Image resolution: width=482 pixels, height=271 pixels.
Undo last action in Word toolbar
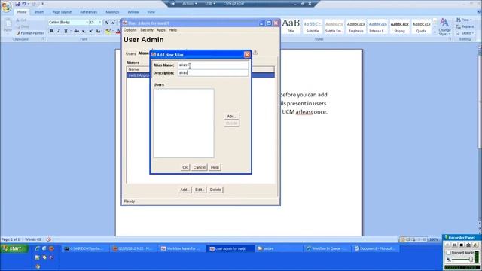24,4
